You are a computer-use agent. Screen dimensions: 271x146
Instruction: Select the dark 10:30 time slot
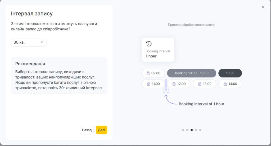230,73
